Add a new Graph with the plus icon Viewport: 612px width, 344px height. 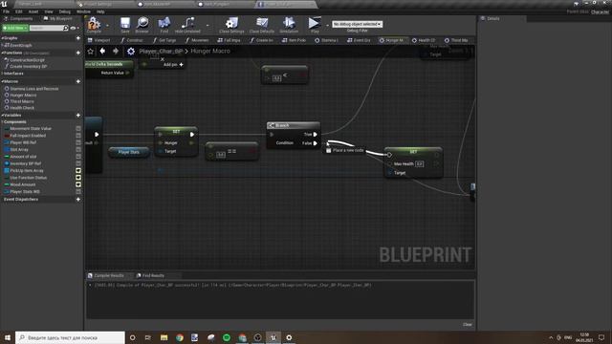pyautogui.click(x=78, y=38)
